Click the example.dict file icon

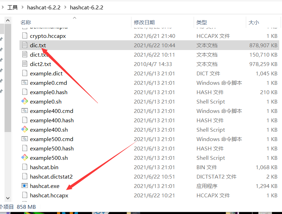point(25,73)
